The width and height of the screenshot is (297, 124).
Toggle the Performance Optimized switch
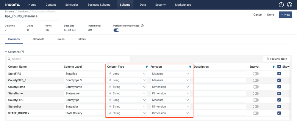pos(116,30)
